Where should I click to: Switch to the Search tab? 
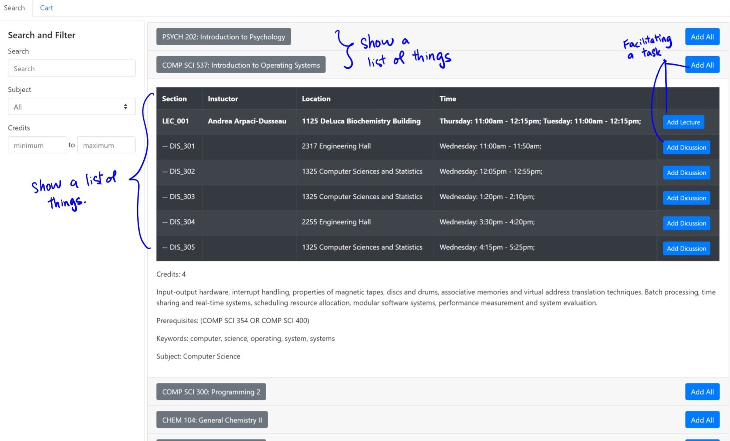point(15,8)
